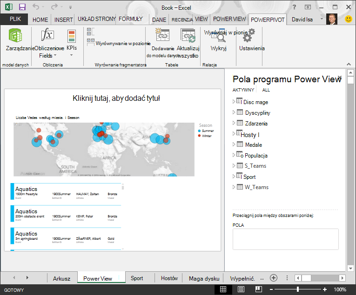Click the yellow smiley feedback icon
This screenshot has height=295, width=356.
(x=348, y=19)
